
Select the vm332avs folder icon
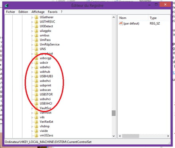tap(36, 135)
